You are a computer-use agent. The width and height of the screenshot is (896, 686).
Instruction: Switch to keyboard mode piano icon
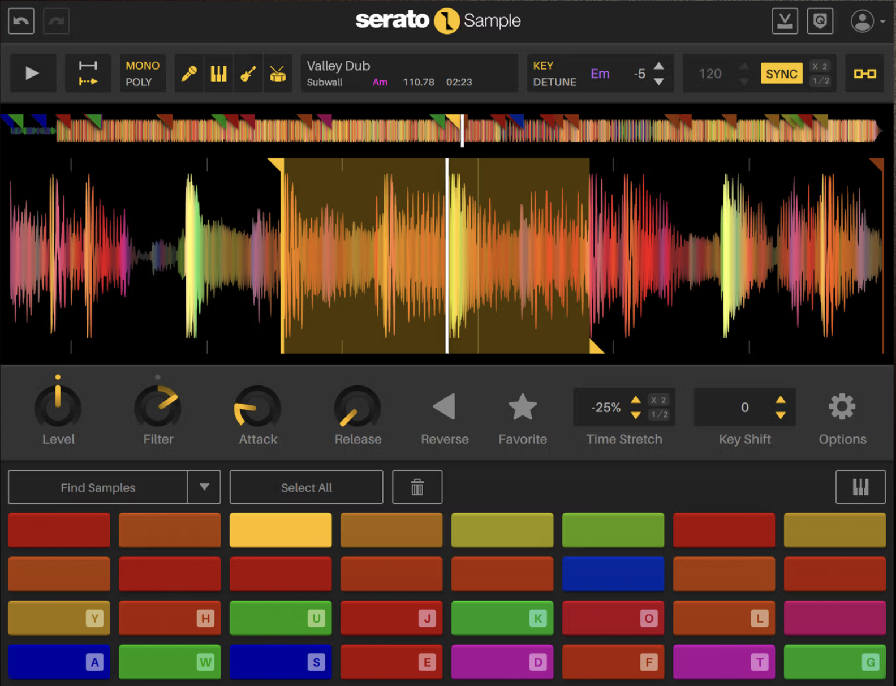[x=861, y=487]
